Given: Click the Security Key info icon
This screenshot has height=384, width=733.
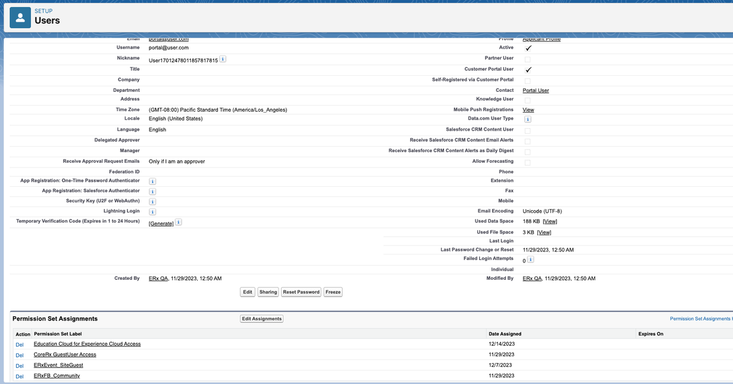Looking at the screenshot, I should pyautogui.click(x=153, y=202).
